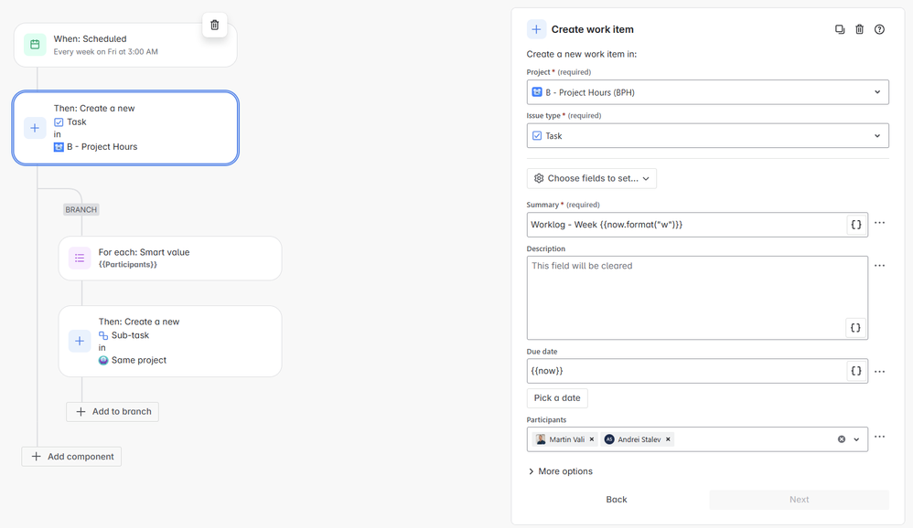The height and width of the screenshot is (528, 913).
Task: Click into the Description text area
Action: [x=697, y=298]
